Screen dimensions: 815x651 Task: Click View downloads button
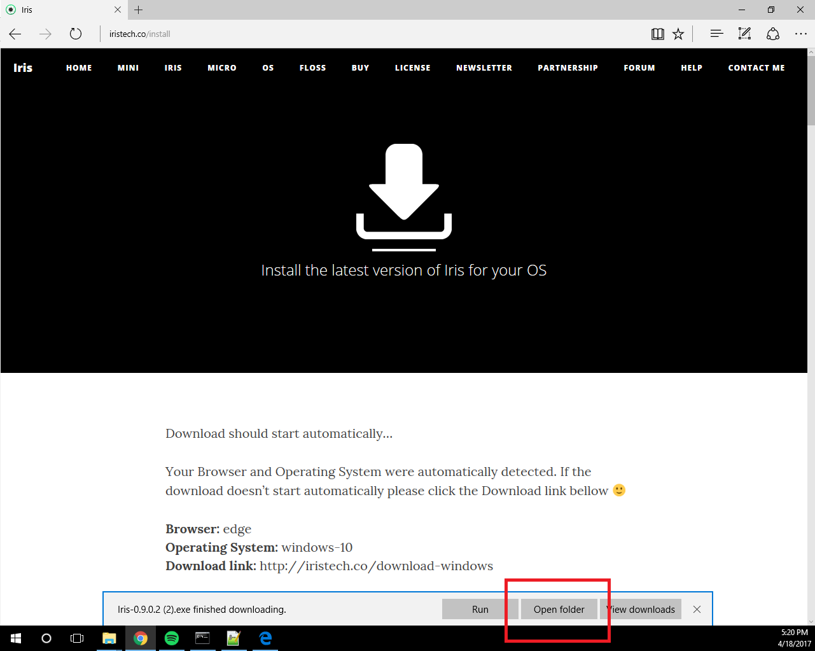pyautogui.click(x=641, y=609)
